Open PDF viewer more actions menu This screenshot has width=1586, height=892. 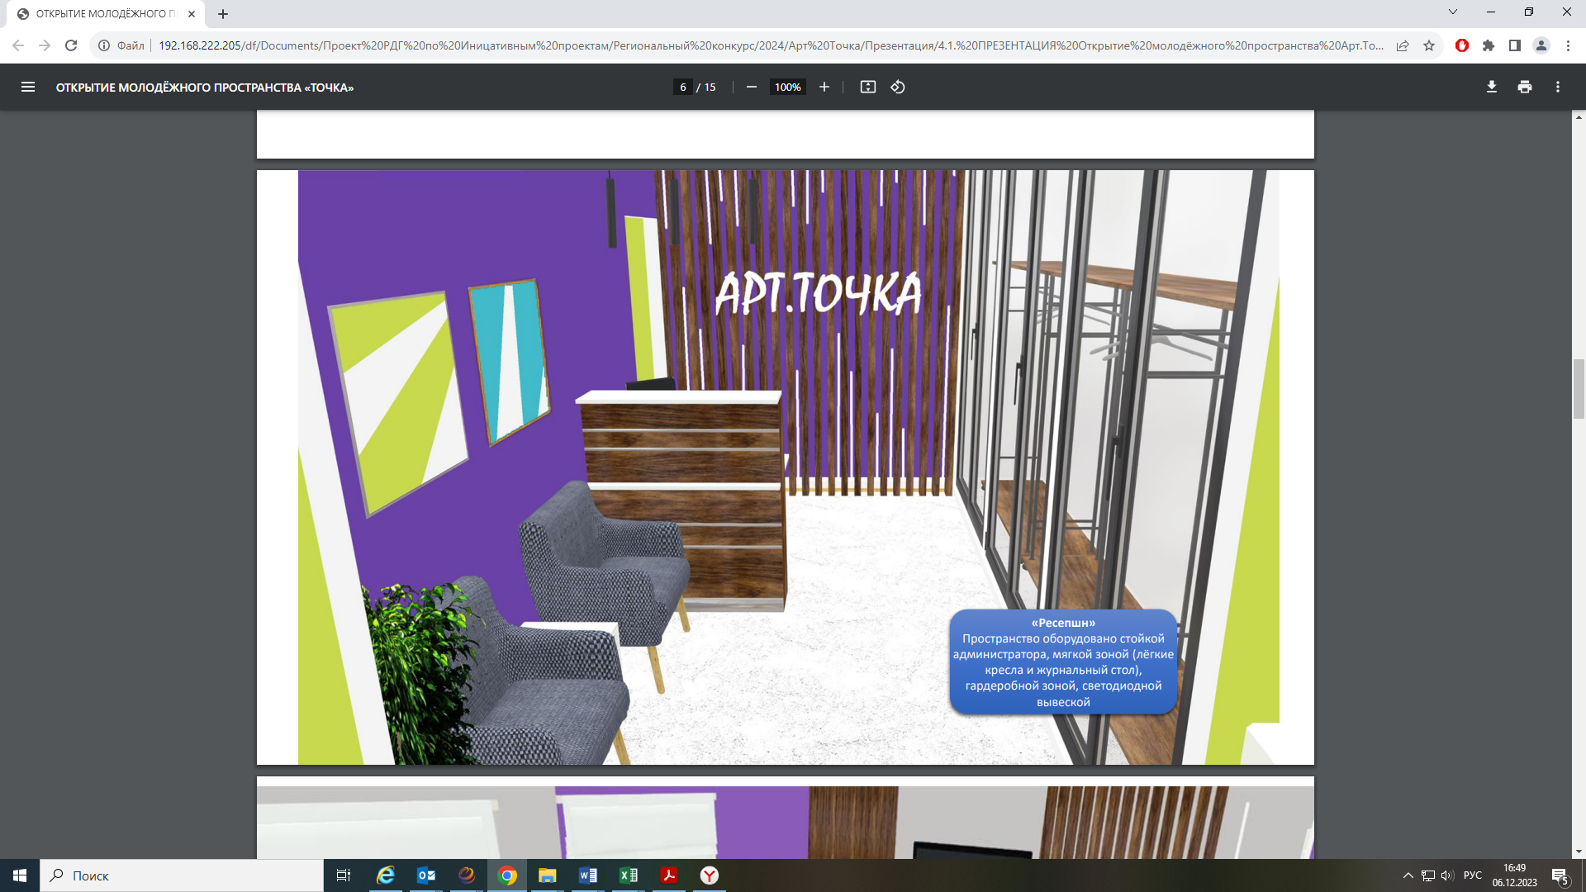click(x=1557, y=87)
